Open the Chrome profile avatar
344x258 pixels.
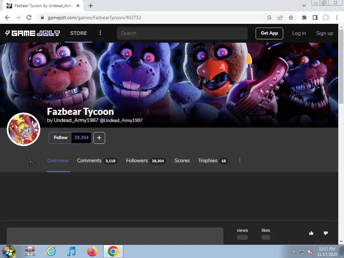326,17
